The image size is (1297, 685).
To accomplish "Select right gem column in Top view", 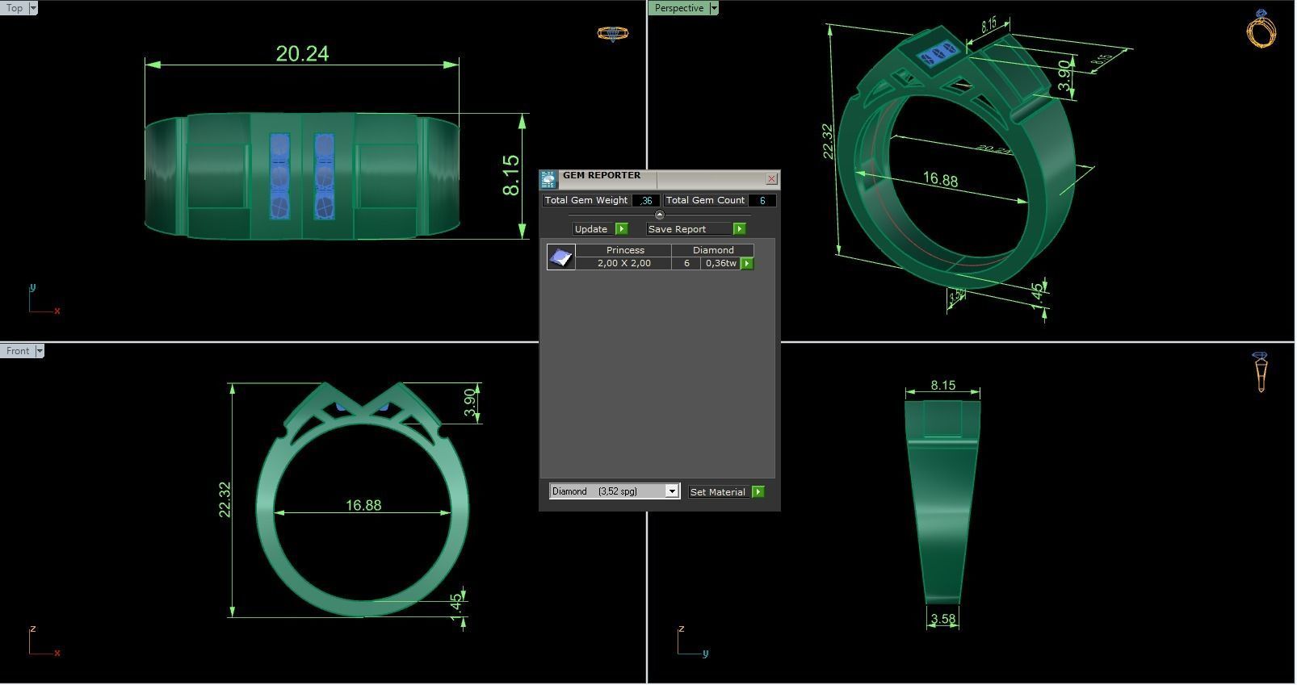I will pos(324,176).
